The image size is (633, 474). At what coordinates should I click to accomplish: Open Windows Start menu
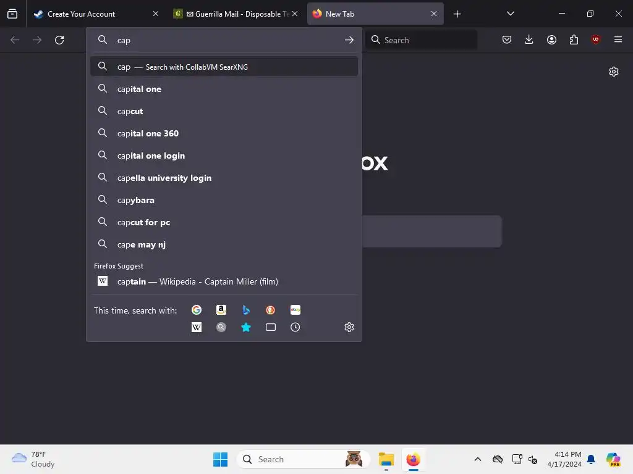point(221,459)
